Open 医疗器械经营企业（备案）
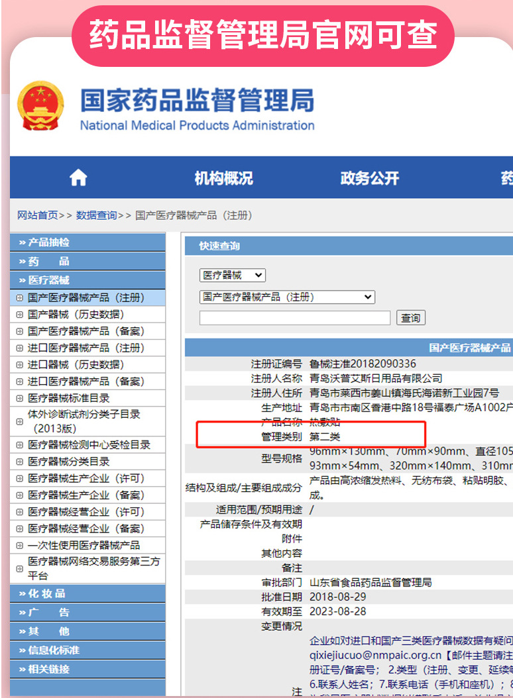The height and width of the screenshot is (698, 513). pyautogui.click(x=86, y=529)
